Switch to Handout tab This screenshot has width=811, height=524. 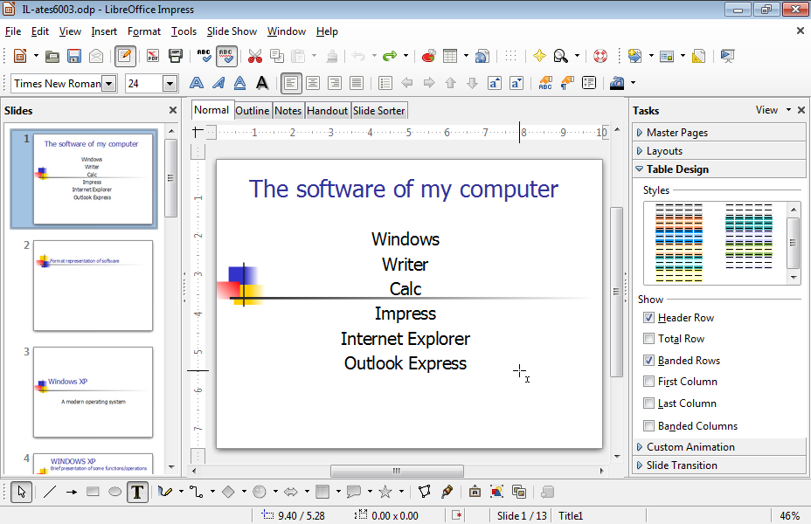(x=327, y=111)
